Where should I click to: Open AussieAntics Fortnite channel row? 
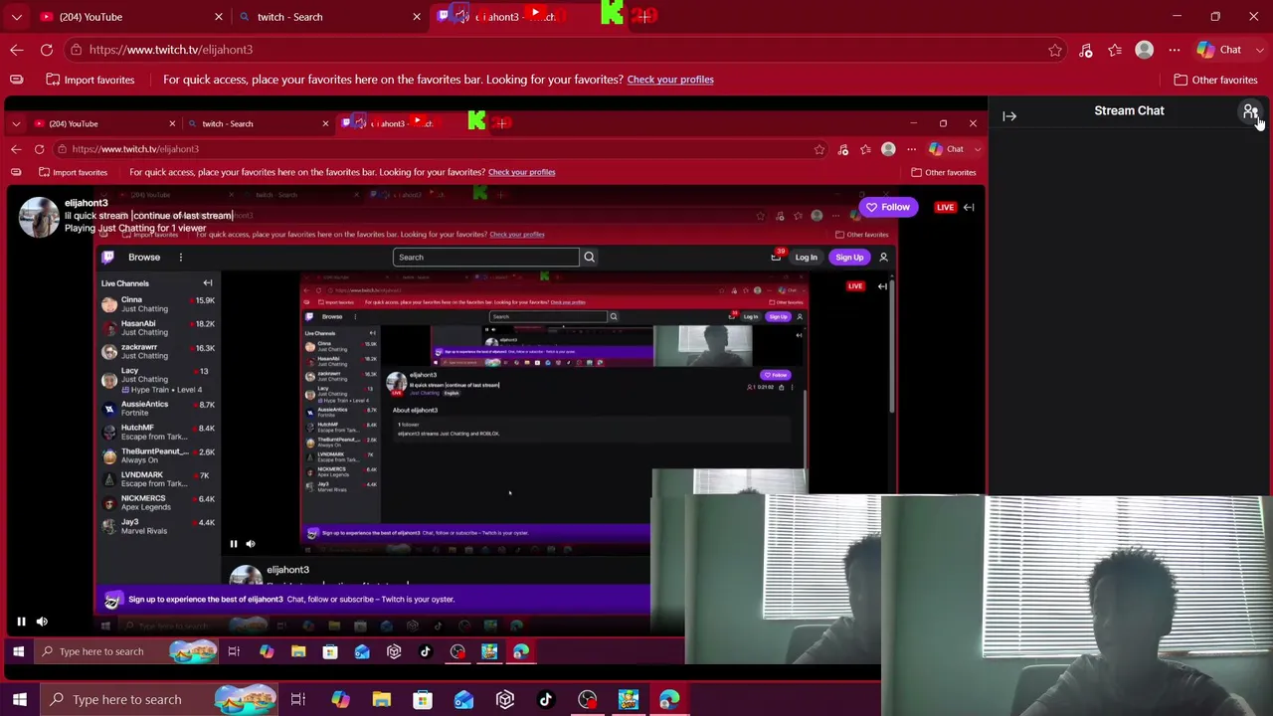click(x=157, y=409)
